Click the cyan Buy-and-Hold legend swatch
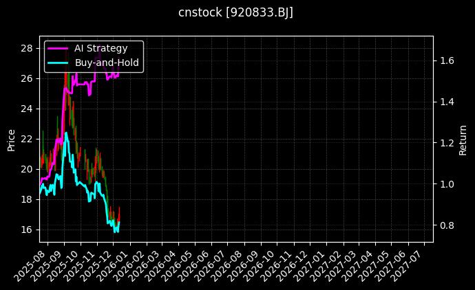The width and height of the screenshot is (475, 290). (58, 63)
